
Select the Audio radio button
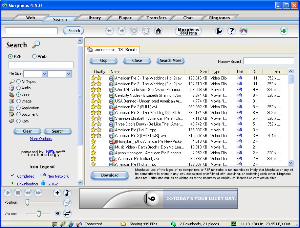[18, 88]
